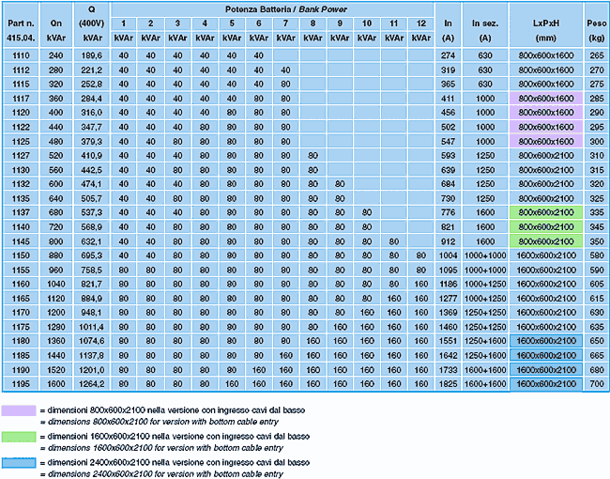Select part number 1110 cell

pos(21,56)
